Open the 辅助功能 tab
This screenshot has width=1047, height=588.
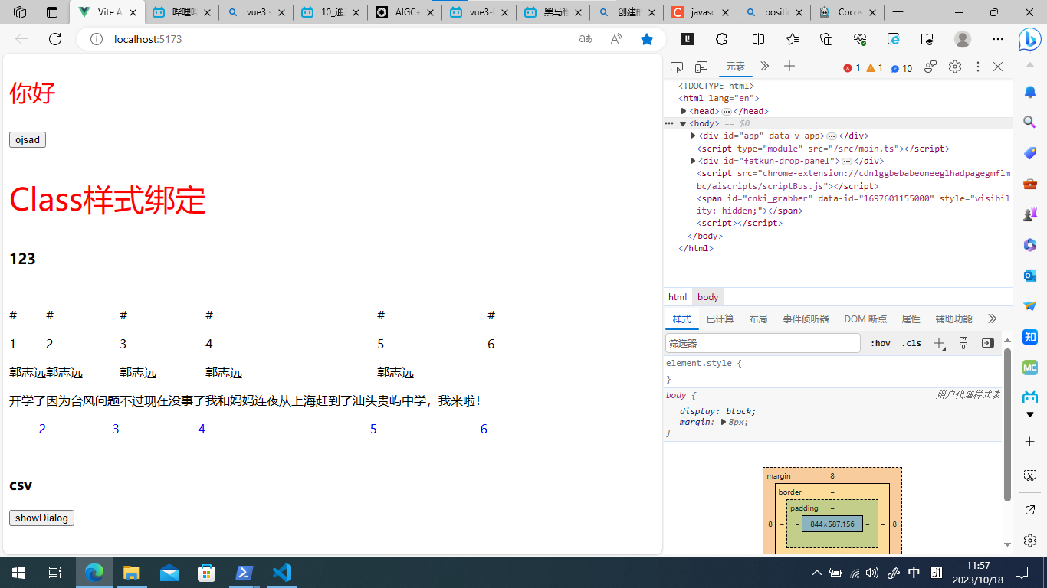[953, 319]
